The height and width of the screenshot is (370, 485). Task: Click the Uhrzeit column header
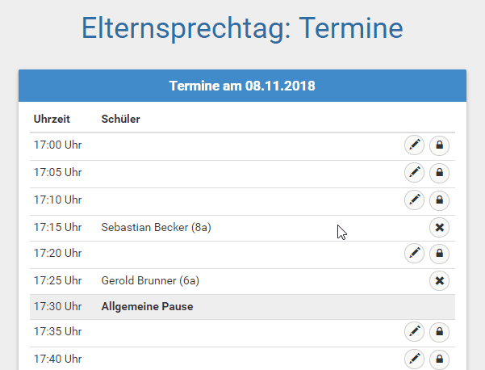click(x=52, y=119)
